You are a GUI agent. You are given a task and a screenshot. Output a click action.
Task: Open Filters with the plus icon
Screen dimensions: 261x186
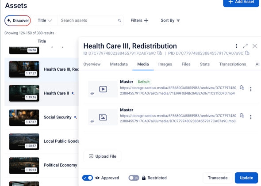coord(139,20)
